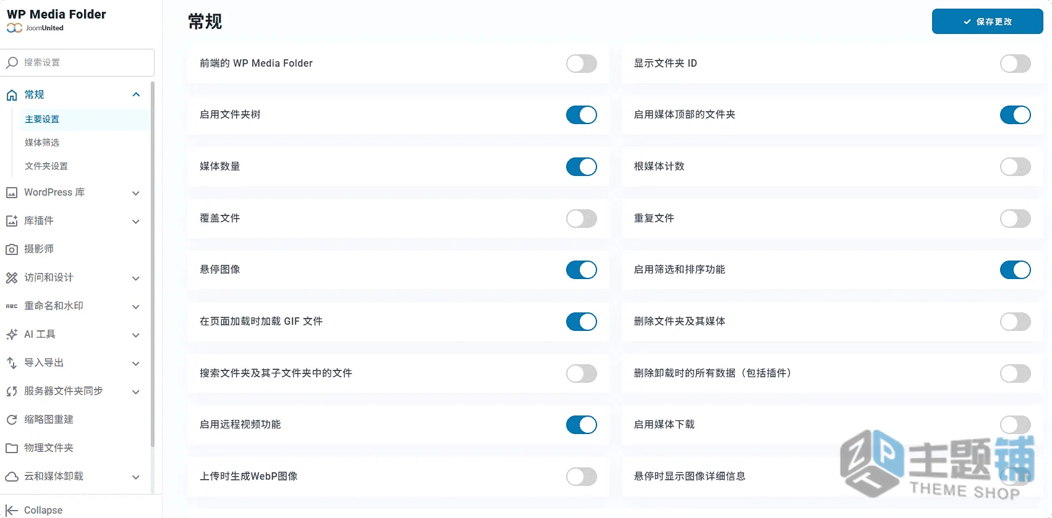Disable 悬停图像 toggle
1052x518 pixels.
tap(582, 270)
